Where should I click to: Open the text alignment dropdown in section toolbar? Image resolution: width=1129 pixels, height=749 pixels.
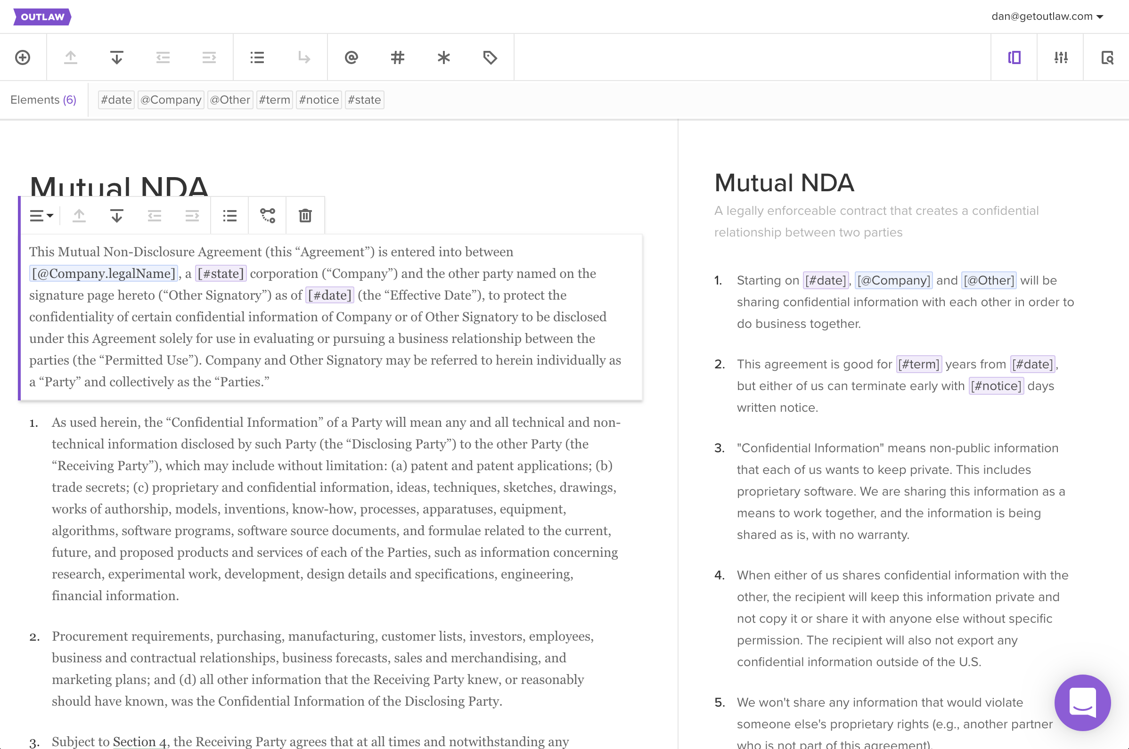[x=41, y=216]
